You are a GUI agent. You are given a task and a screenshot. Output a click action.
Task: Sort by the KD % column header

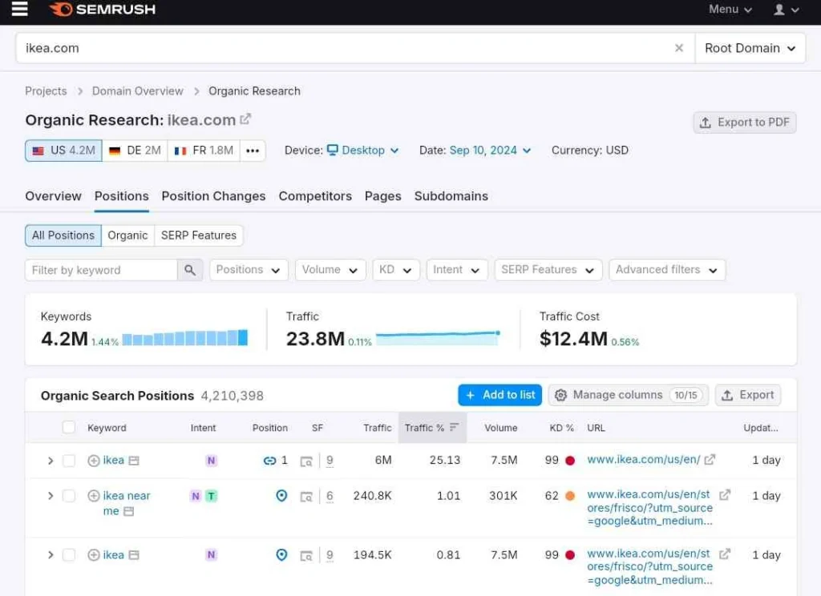coord(561,428)
